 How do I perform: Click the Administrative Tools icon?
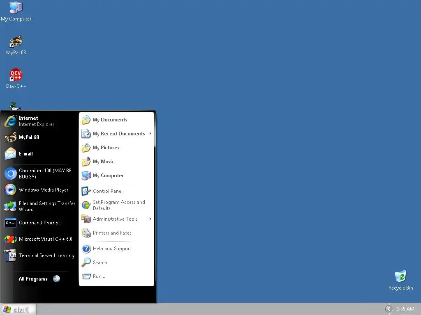[86, 219]
